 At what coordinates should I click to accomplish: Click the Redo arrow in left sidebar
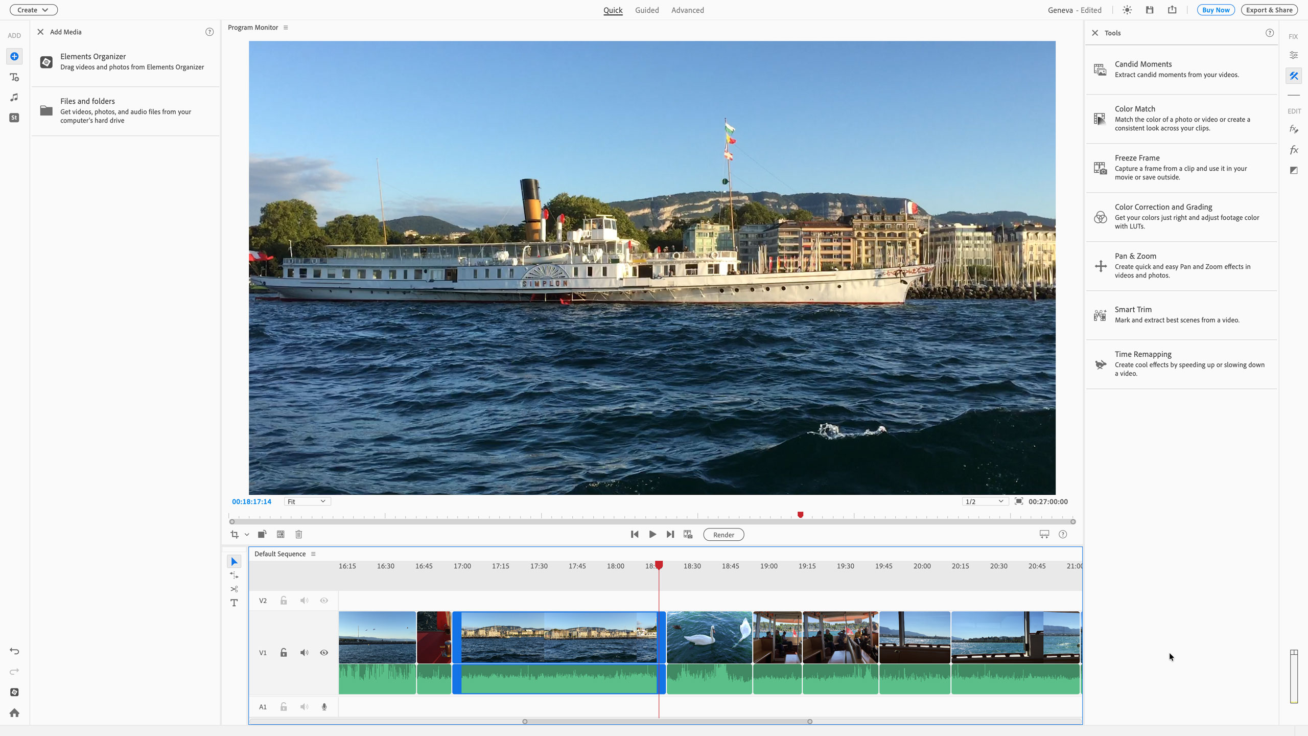pos(14,672)
